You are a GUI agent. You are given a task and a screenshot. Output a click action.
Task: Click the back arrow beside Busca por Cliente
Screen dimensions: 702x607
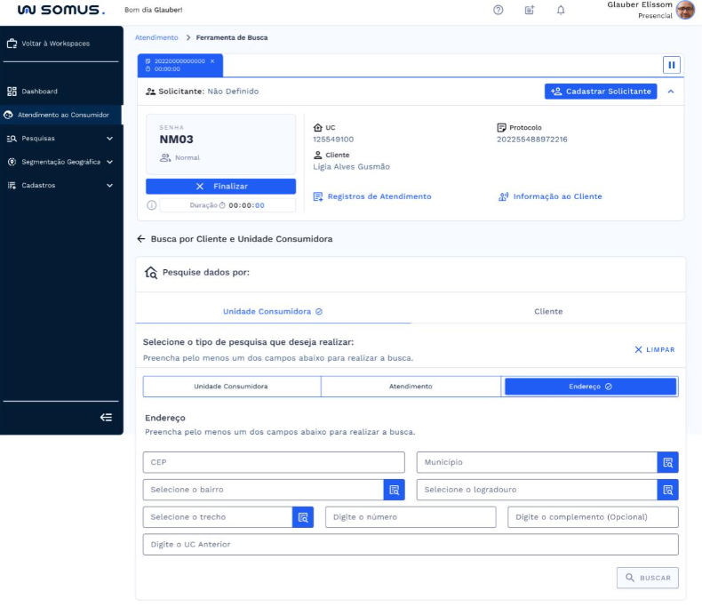[140, 239]
